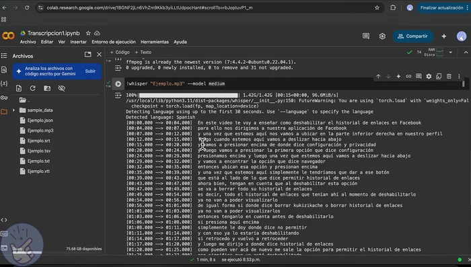Open Gemini sparkle in header
471x267 pixels.
click(443, 36)
